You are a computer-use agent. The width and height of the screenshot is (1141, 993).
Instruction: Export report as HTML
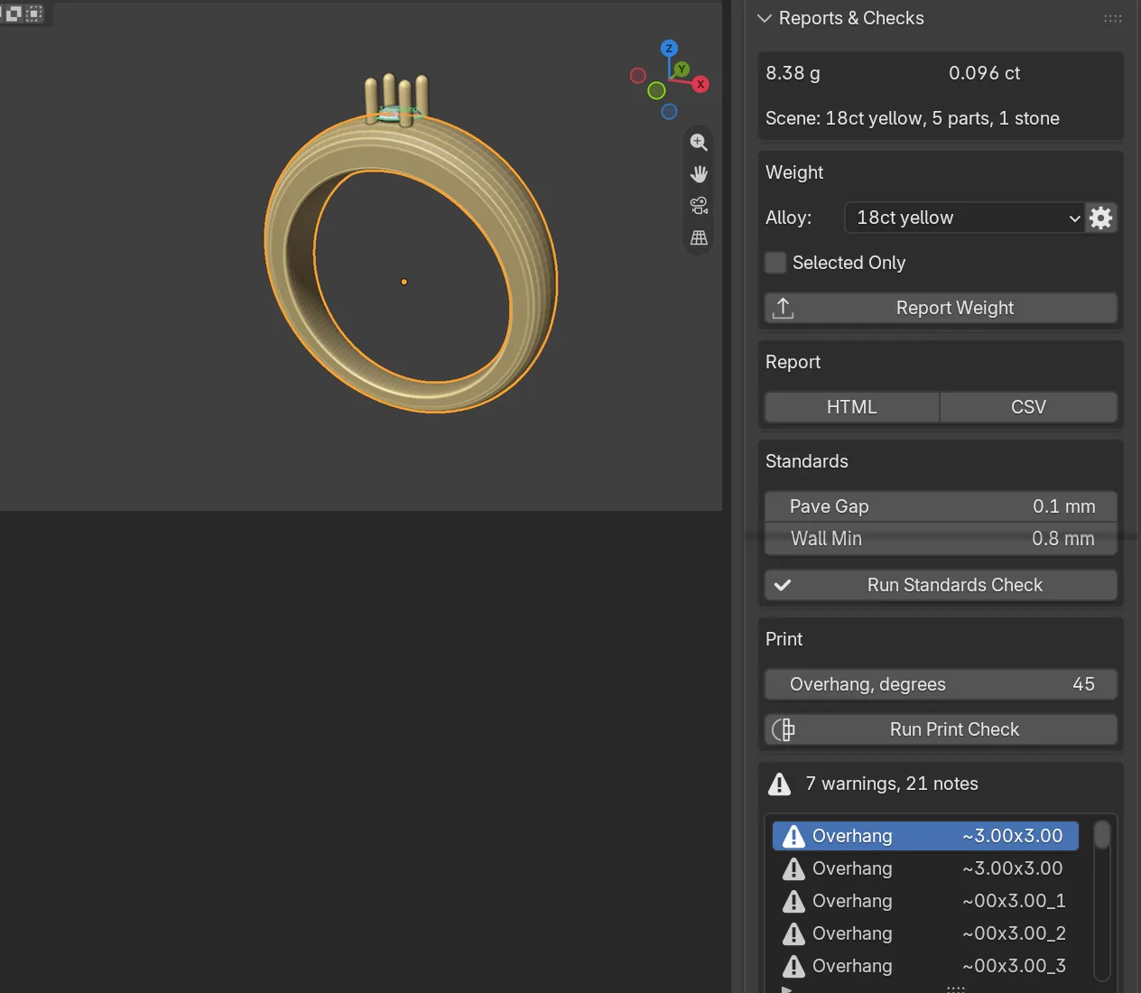[x=852, y=407]
